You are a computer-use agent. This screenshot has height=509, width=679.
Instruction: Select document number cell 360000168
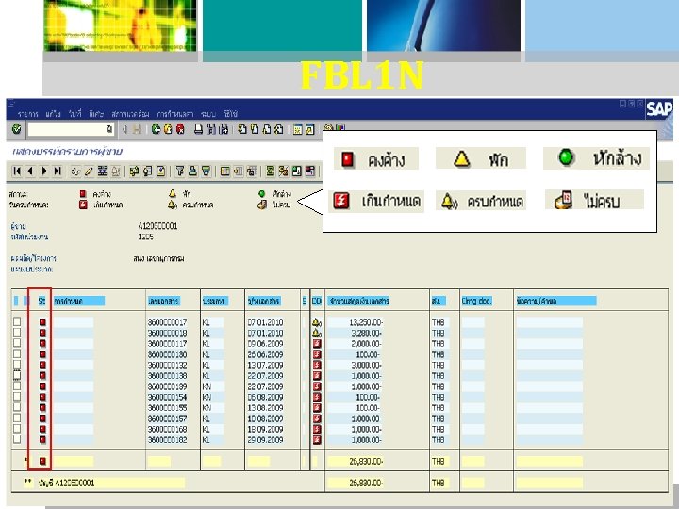click(x=167, y=430)
